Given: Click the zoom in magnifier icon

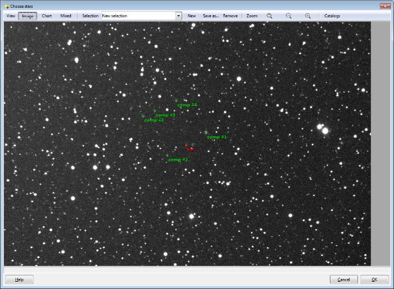Looking at the screenshot, I should click(x=308, y=16).
